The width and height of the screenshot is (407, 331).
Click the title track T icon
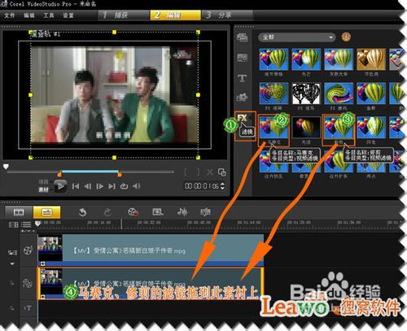click(28, 308)
